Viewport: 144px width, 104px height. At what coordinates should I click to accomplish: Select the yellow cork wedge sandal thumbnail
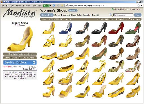click(x=66, y=79)
